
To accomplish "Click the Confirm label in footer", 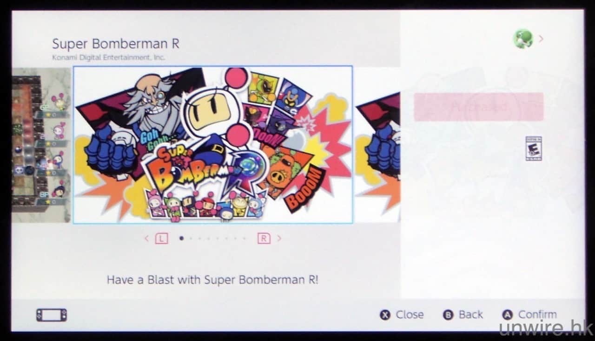I will [x=537, y=315].
